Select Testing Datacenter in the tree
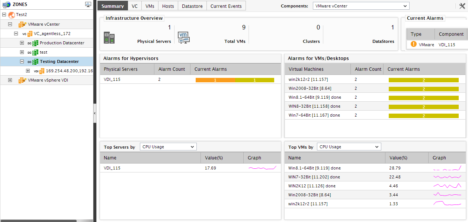This screenshot has width=468, height=222. [x=60, y=61]
